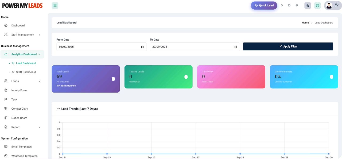Viewport: 342px width, 159px height.
Task: Toggle the Conversion Rate card pill
Action: pos(332,77)
